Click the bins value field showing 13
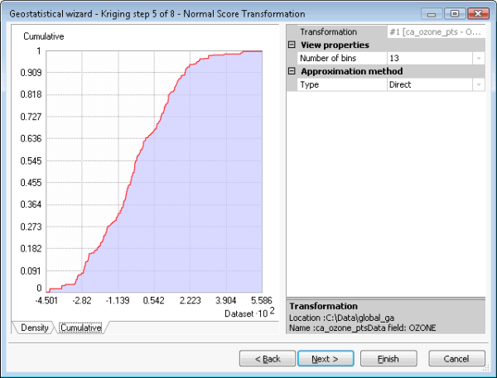The image size is (497, 378). (x=427, y=58)
